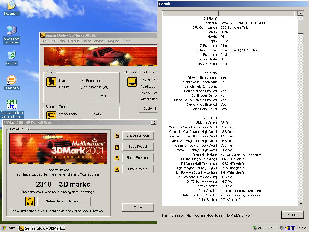Open the Register menu
This screenshot has width=309, height=232.
pyautogui.click(x=114, y=41)
